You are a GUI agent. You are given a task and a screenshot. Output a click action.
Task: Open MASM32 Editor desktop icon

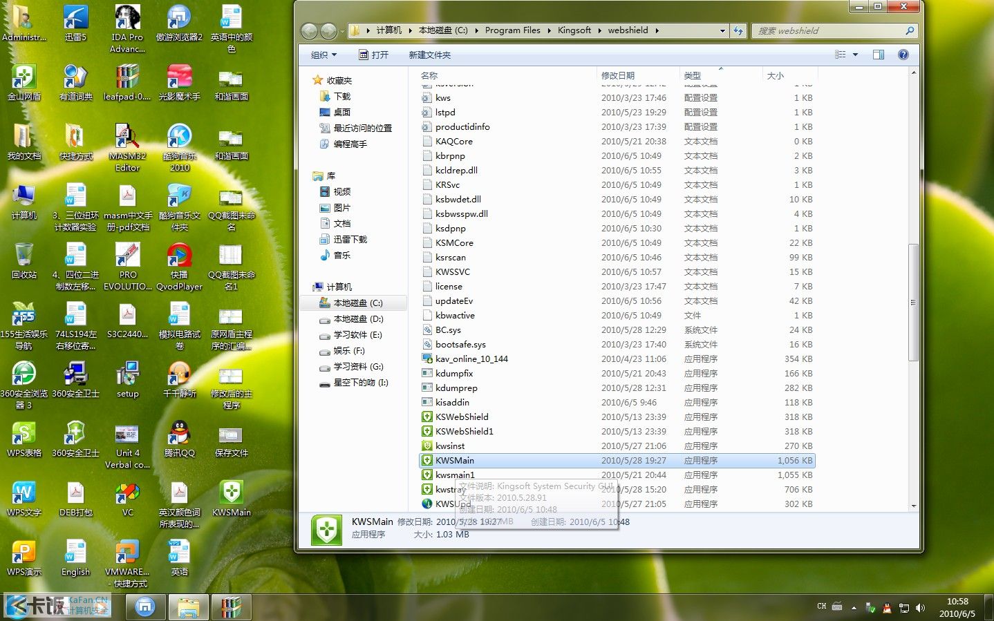pos(127,148)
